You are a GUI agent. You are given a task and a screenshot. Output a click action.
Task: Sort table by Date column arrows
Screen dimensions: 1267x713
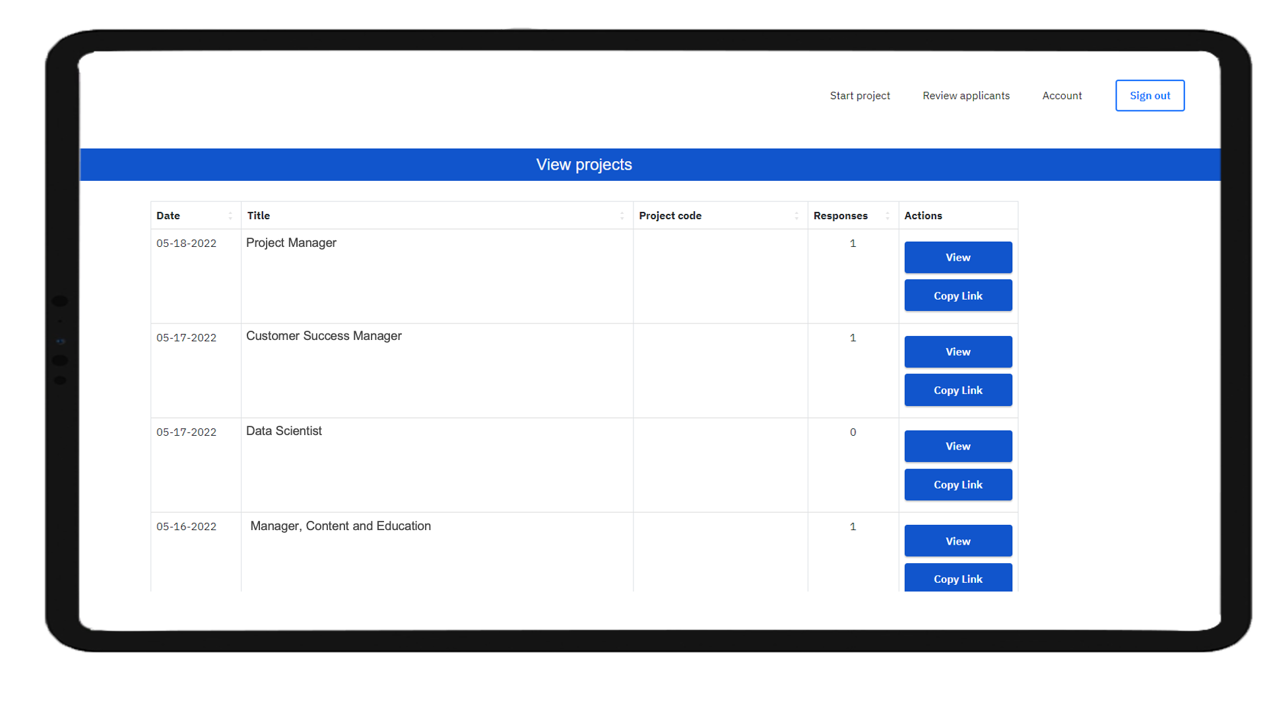pyautogui.click(x=230, y=216)
